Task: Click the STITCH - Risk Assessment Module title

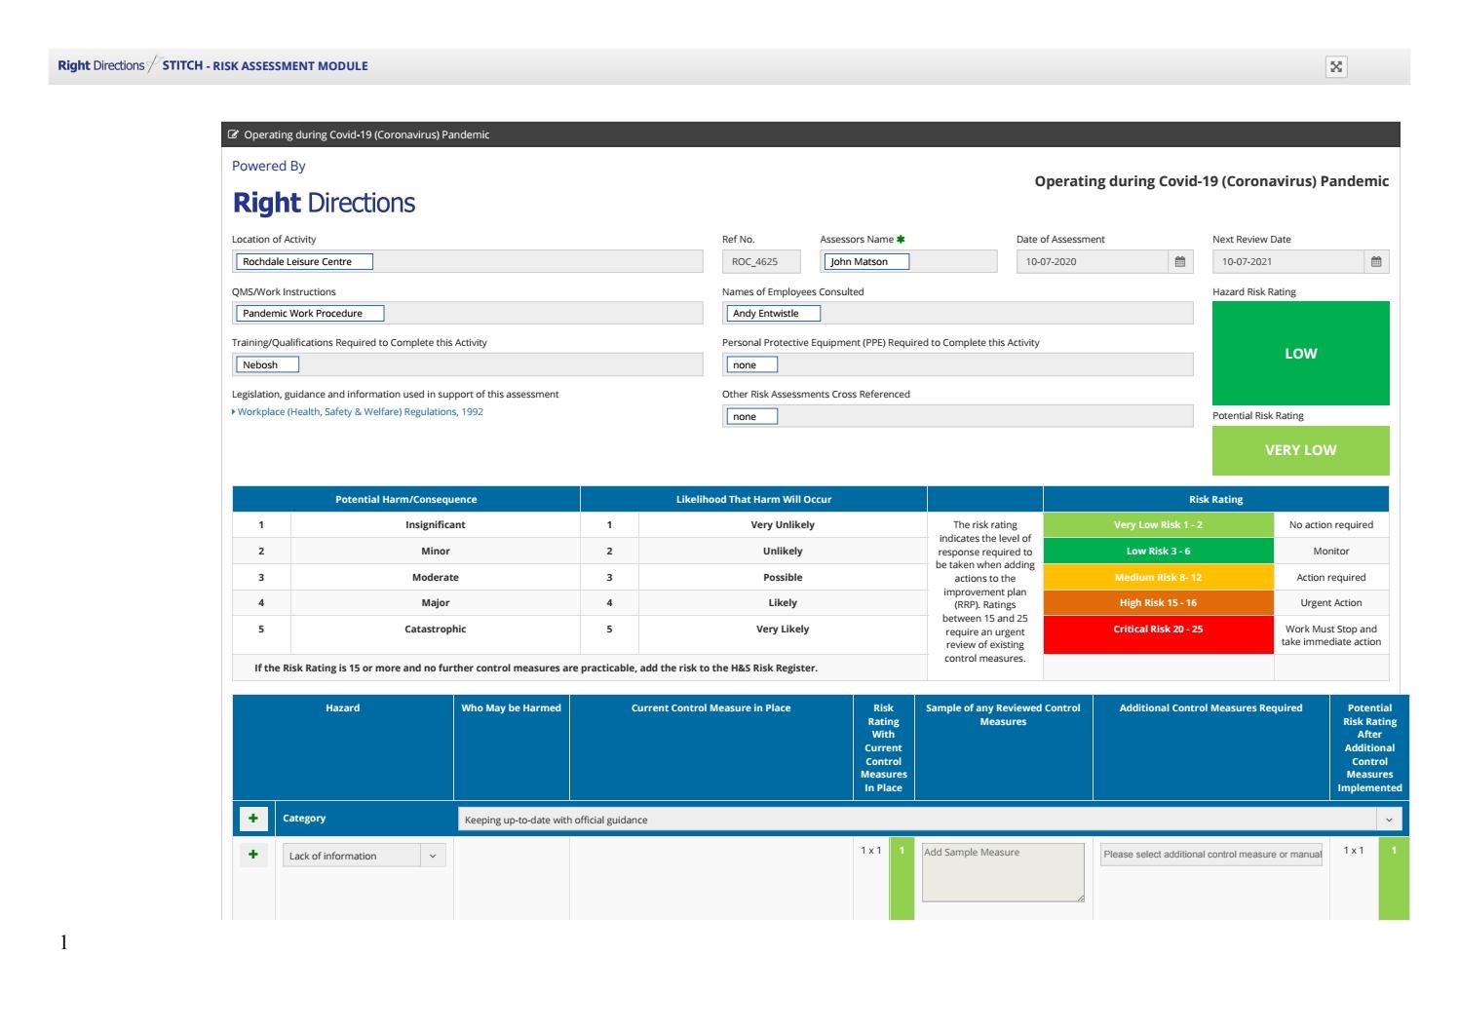Action: 265,66
